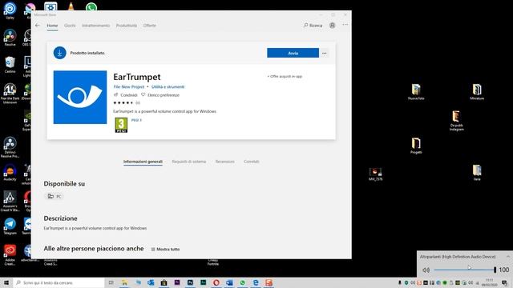This screenshot has height=288, width=513.
Task: Open the Miniature desktop folder
Action: (x=477, y=92)
